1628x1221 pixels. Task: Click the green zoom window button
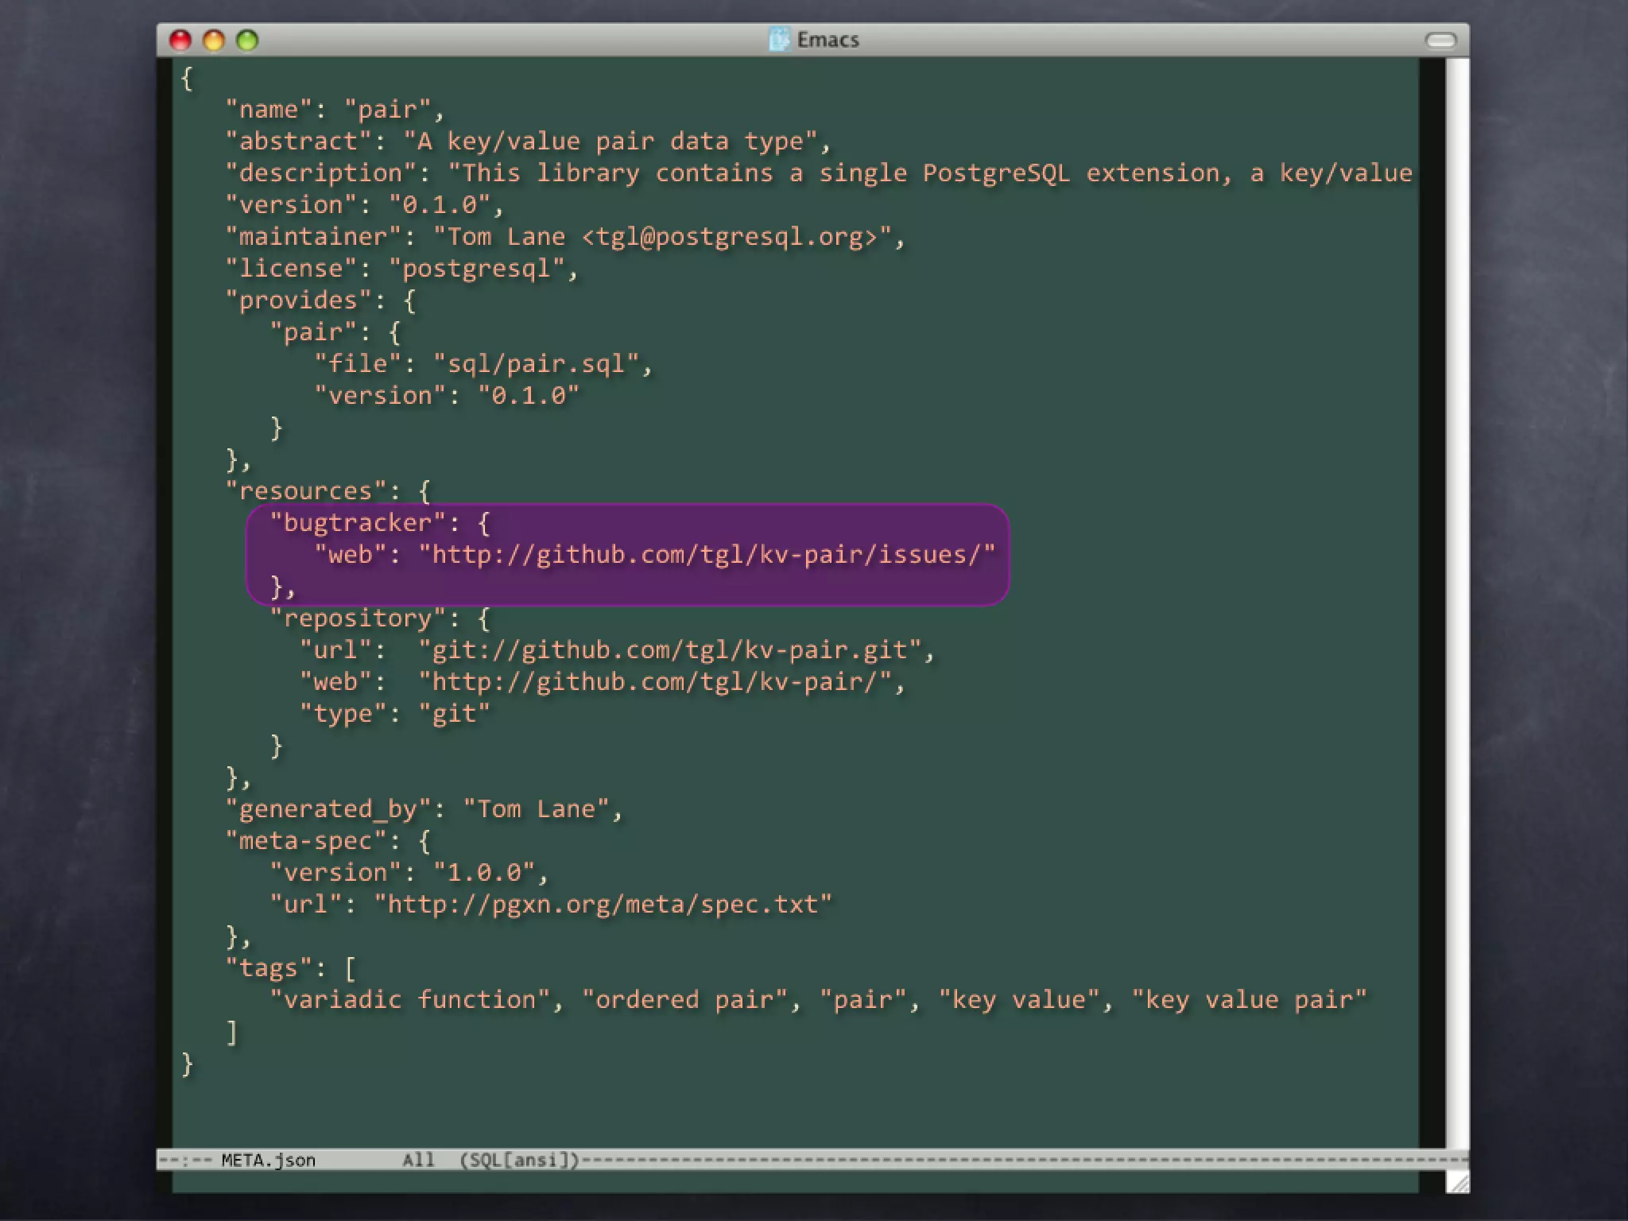click(247, 40)
